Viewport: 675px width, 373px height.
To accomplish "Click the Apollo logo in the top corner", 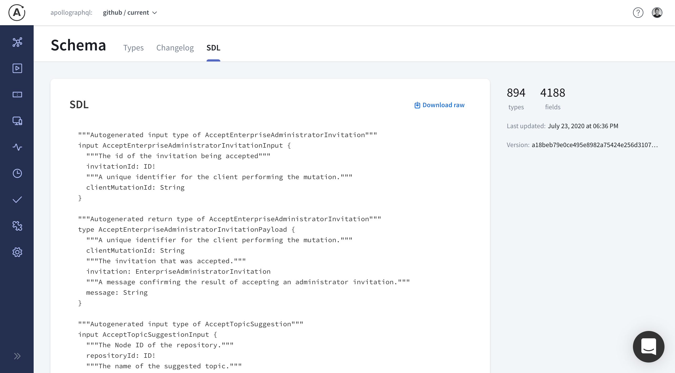I will (x=17, y=12).
